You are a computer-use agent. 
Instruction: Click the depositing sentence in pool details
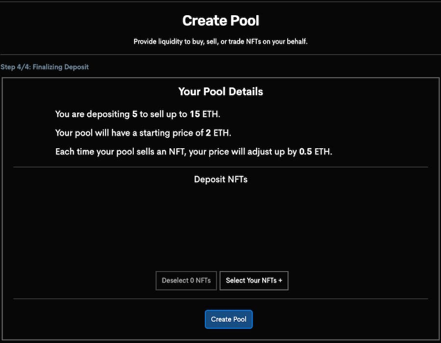(138, 114)
